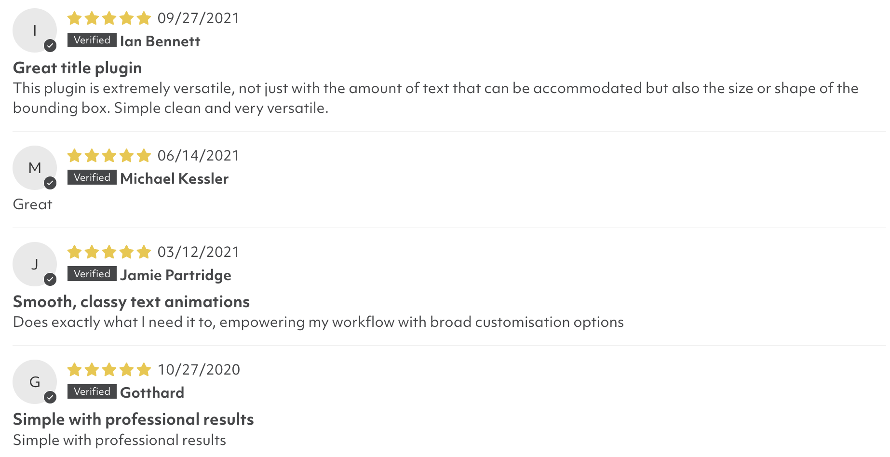Viewport: 890px width, 457px height.
Task: Click the Verified badge beside Gotthard
Action: click(x=92, y=391)
